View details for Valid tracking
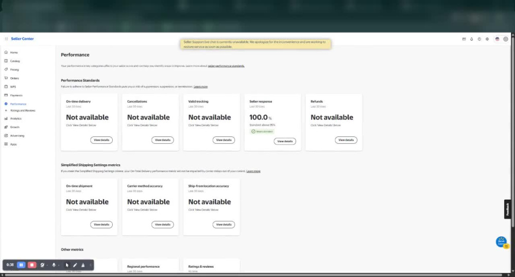 [x=224, y=140]
